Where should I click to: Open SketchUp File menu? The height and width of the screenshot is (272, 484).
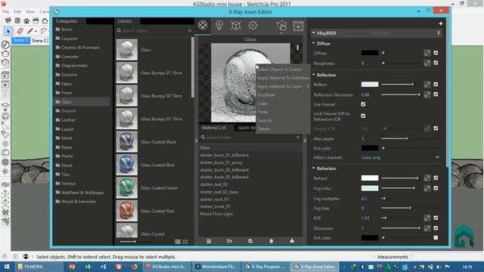(x=5, y=11)
